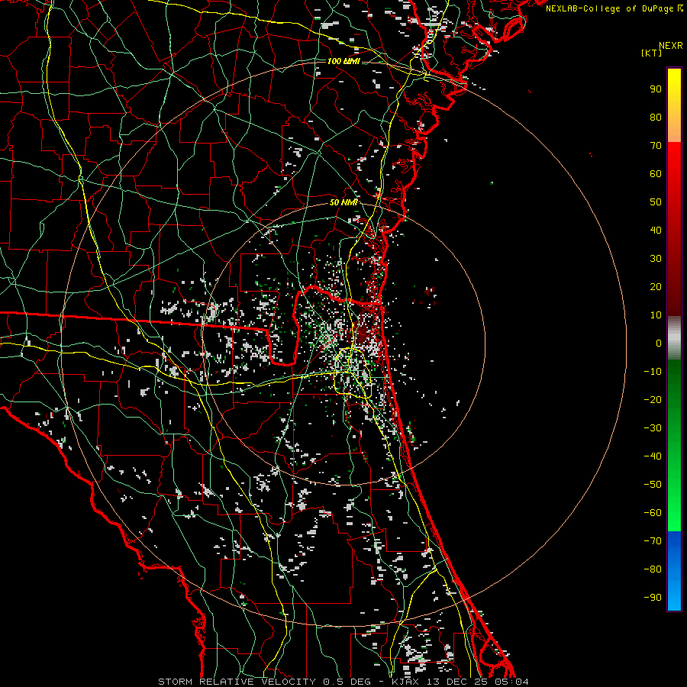This screenshot has height=687, width=687.
Task: Select the 50 NMI range ring label
Action: [343, 202]
